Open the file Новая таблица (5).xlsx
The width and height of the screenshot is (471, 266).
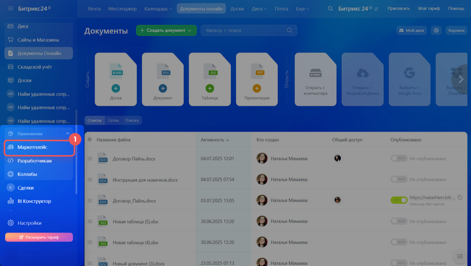135,222
